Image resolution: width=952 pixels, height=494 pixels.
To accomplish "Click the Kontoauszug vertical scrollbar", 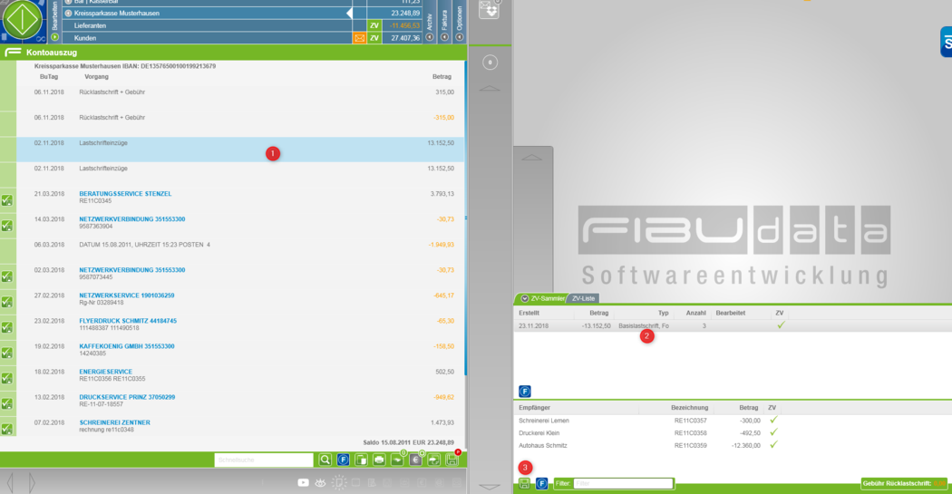I will tap(466, 218).
